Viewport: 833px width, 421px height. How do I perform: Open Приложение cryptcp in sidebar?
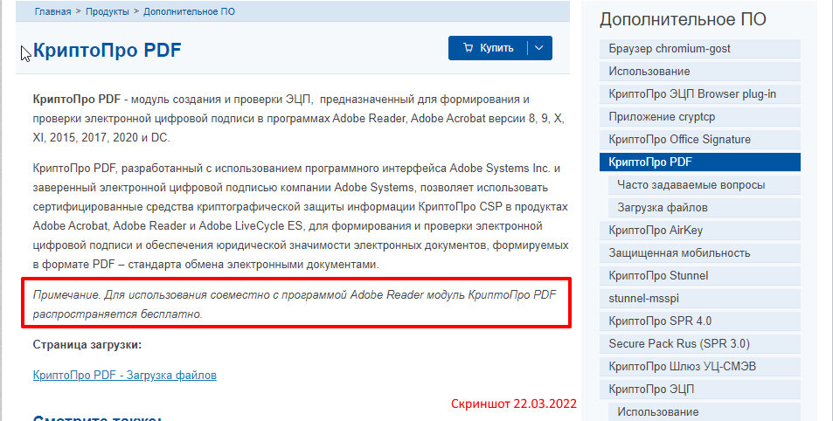(699, 117)
